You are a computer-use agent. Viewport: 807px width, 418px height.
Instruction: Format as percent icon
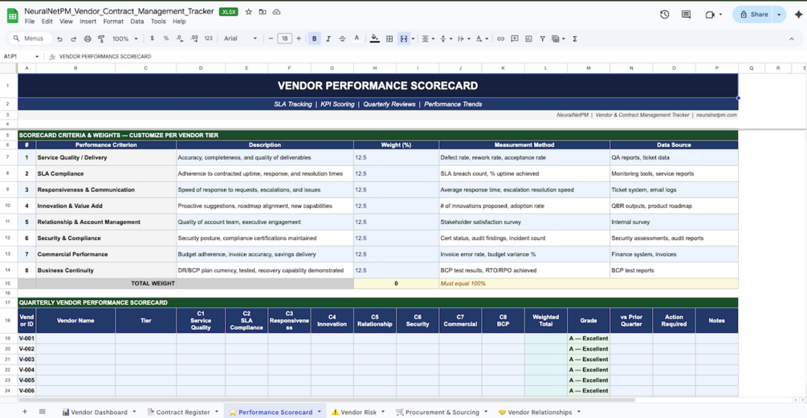pos(165,39)
